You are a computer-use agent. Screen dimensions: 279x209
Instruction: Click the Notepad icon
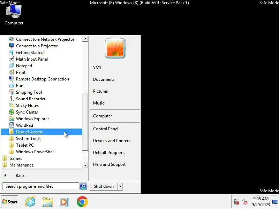12,65
